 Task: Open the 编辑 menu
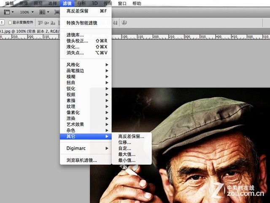tap(9, 3)
